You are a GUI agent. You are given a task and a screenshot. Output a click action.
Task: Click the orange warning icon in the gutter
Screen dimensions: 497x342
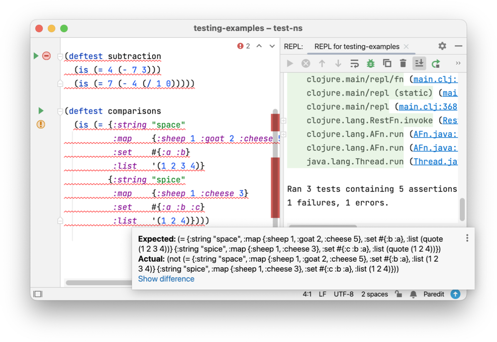41,124
